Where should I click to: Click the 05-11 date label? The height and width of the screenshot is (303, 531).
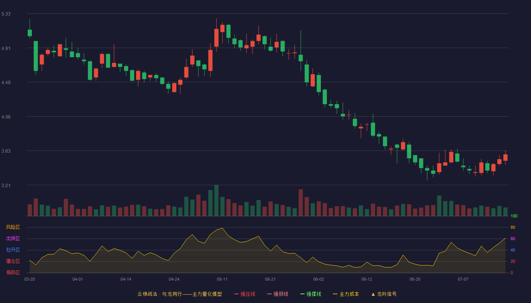[x=222, y=279]
